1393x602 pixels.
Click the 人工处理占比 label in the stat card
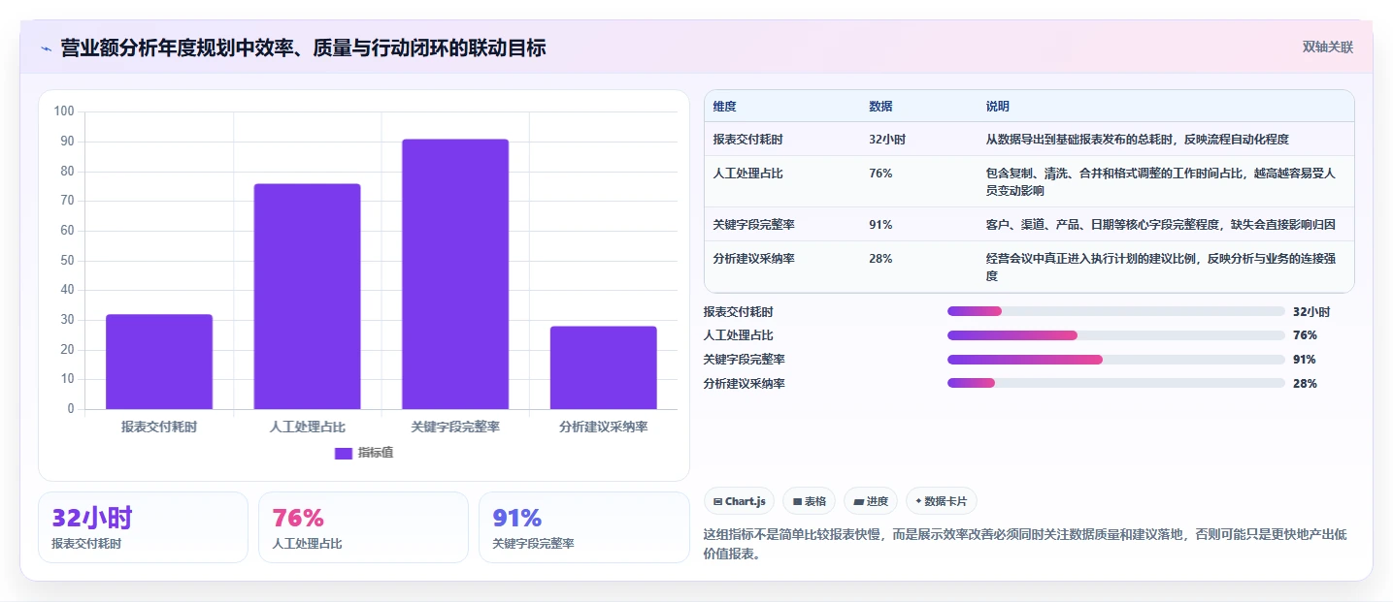307,544
